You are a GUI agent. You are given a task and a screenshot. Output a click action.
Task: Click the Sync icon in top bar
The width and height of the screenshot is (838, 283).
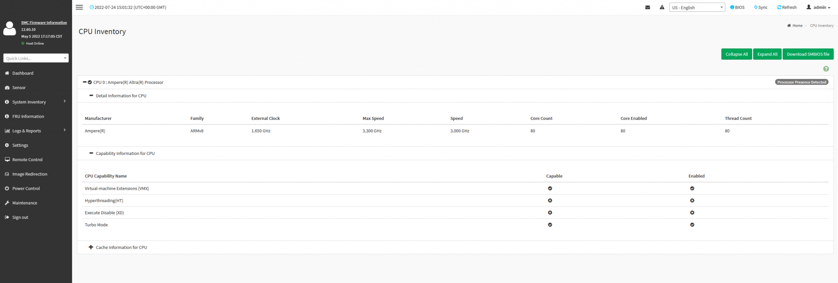(x=756, y=7)
